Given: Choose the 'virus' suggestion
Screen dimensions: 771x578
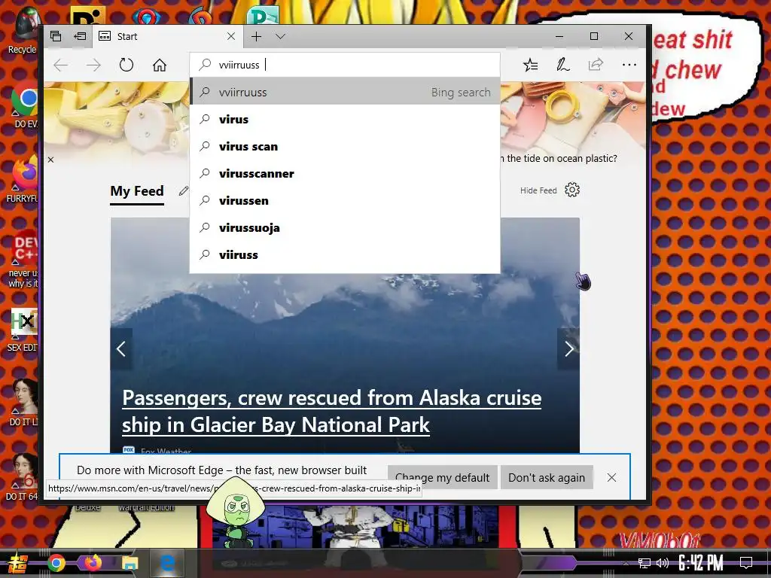Looking at the screenshot, I should coord(345,120).
